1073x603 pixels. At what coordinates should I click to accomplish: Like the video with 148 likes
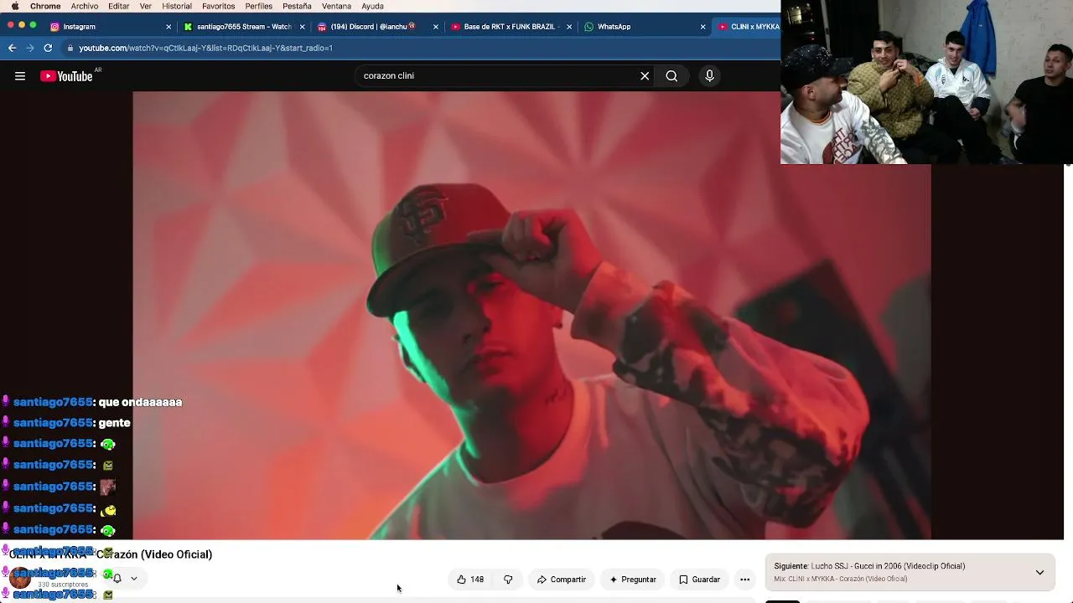tap(470, 580)
